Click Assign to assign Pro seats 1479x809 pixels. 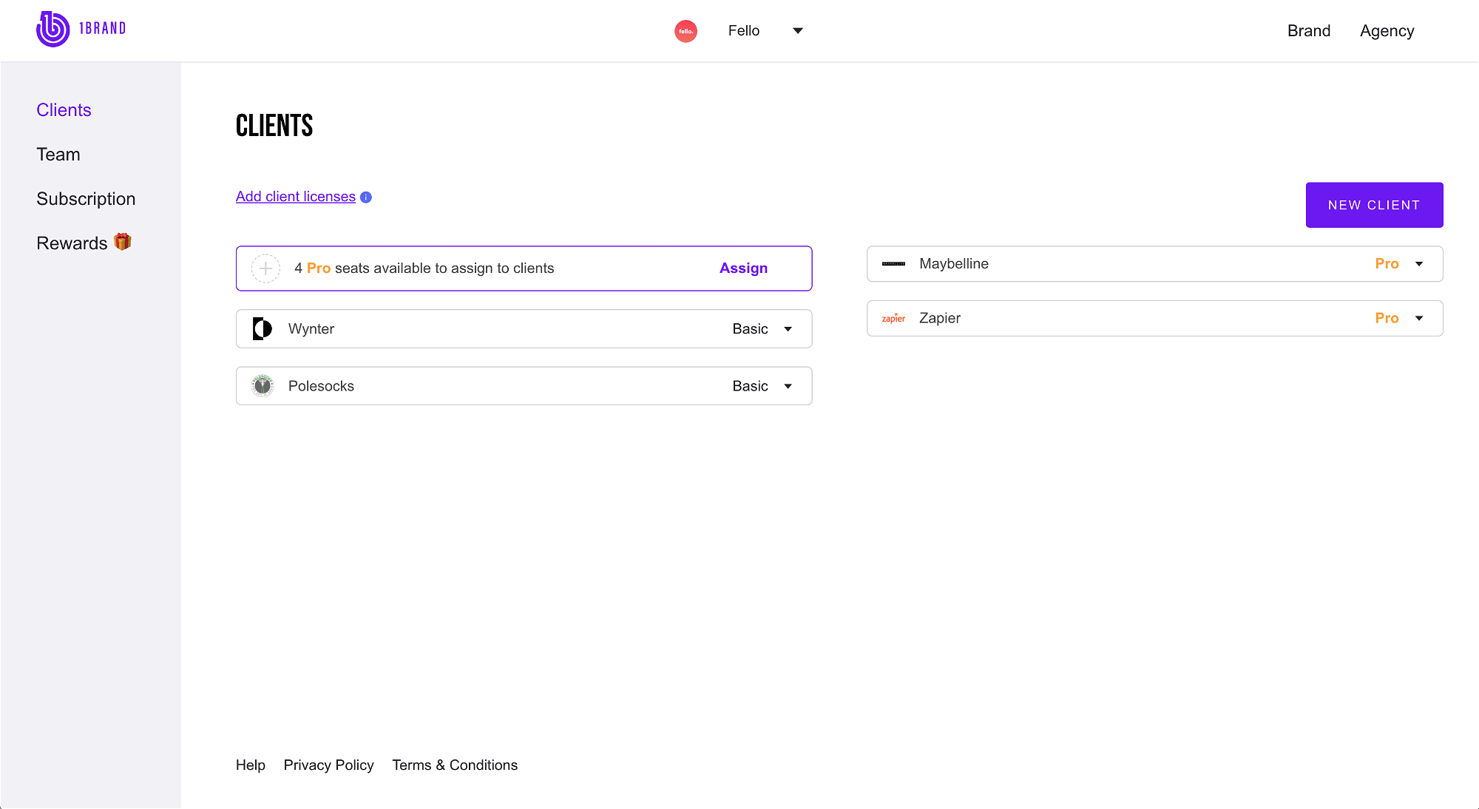(x=743, y=268)
